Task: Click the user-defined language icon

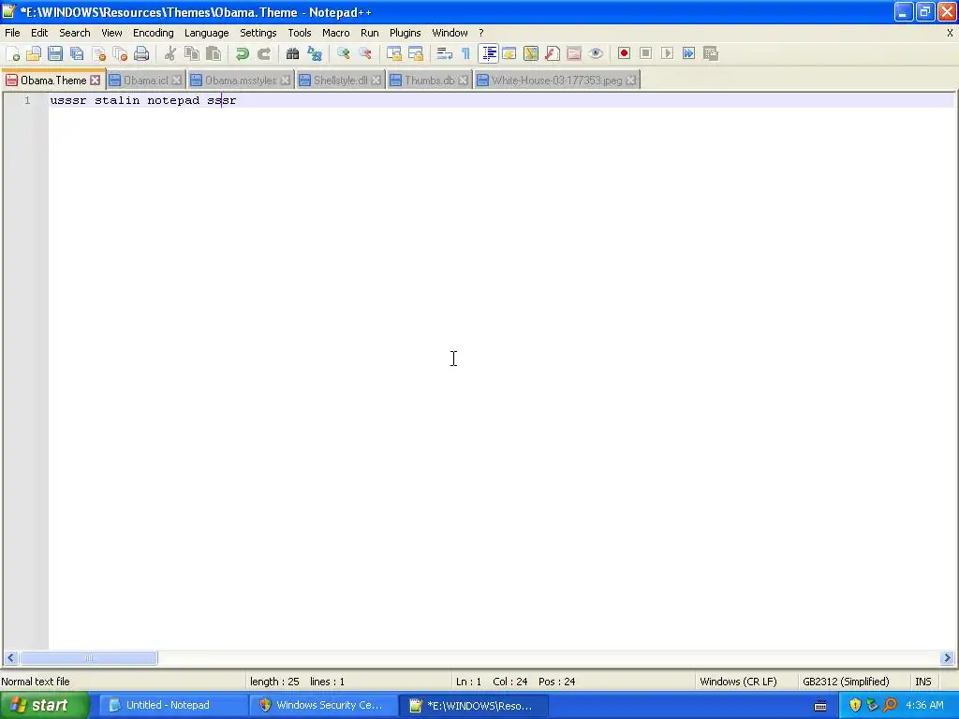Action: coord(509,53)
